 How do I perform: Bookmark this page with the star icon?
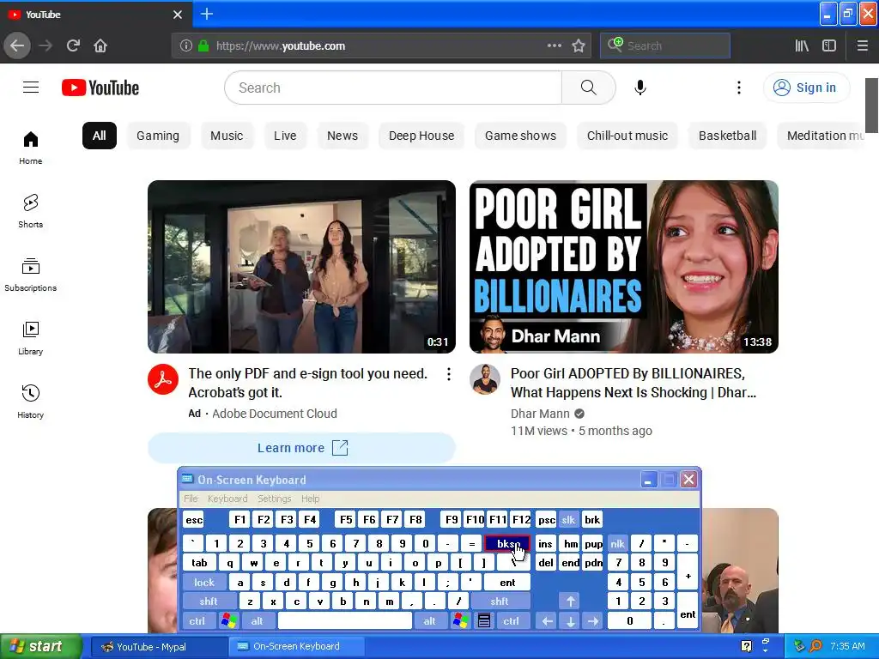click(x=579, y=46)
